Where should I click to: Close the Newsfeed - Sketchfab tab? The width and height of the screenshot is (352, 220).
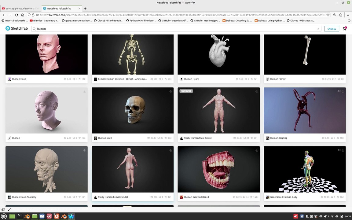point(79,8)
